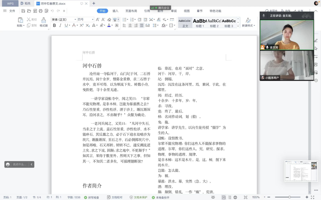The width and height of the screenshot is (321, 200).
Task: Click the Web layout globe icon
Action: tap(235, 197)
